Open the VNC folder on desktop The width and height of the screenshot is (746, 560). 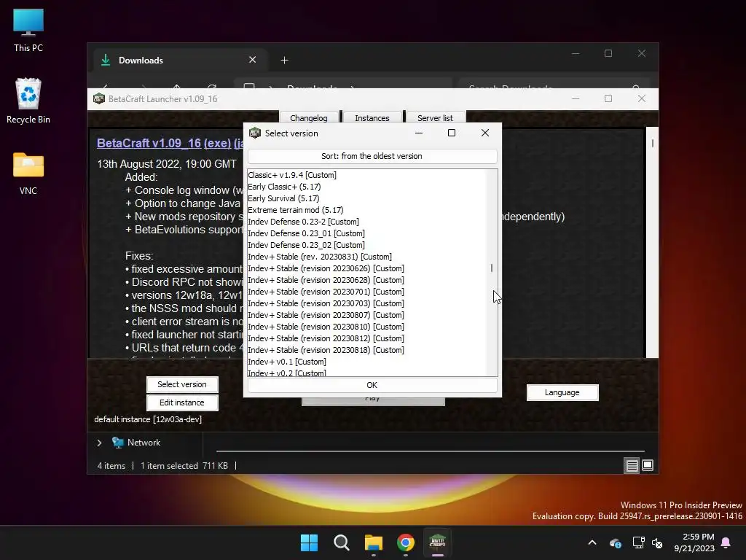pyautogui.click(x=28, y=174)
